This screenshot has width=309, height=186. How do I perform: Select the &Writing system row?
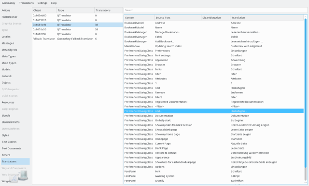tap(214, 176)
